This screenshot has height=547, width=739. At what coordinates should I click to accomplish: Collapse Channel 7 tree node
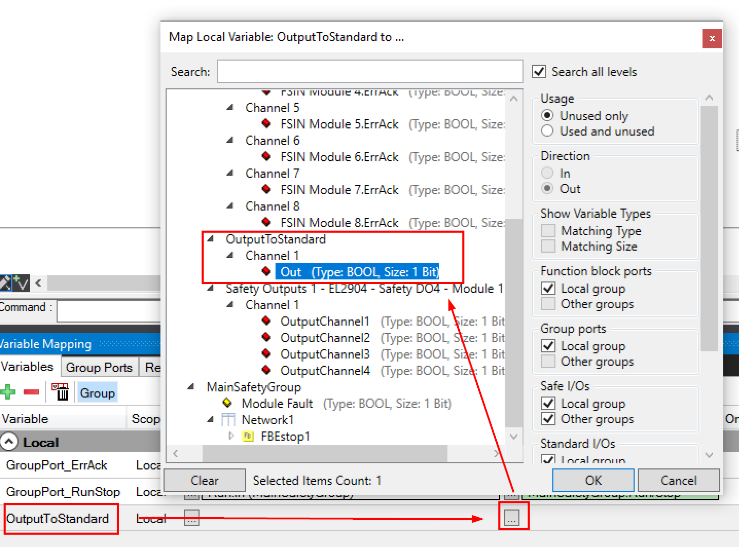(x=230, y=173)
